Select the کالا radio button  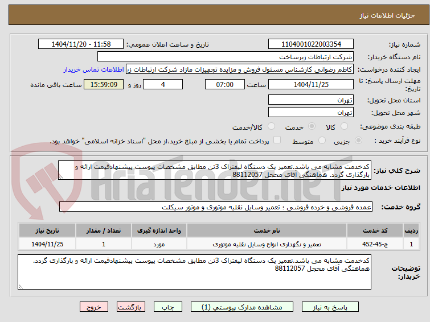click(344, 126)
